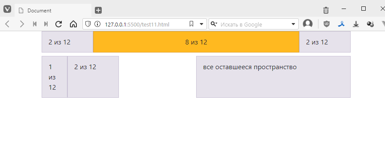Bookmark the page with the bookmark icon
Image resolution: width=385 pixels, height=158 pixels.
coord(191,24)
